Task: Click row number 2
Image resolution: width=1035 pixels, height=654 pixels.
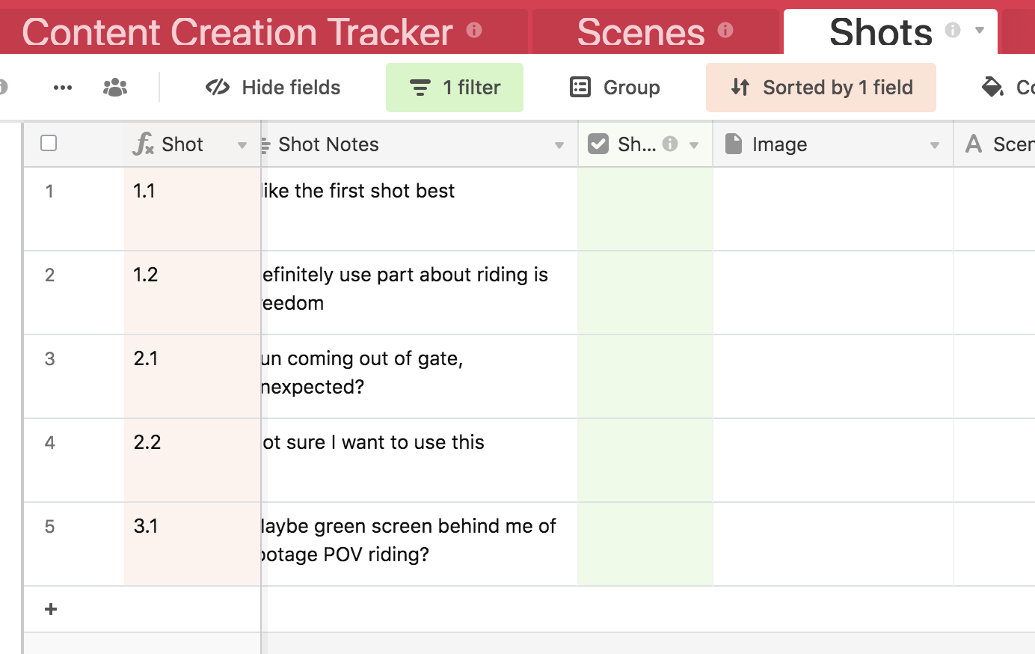Action: coord(49,275)
